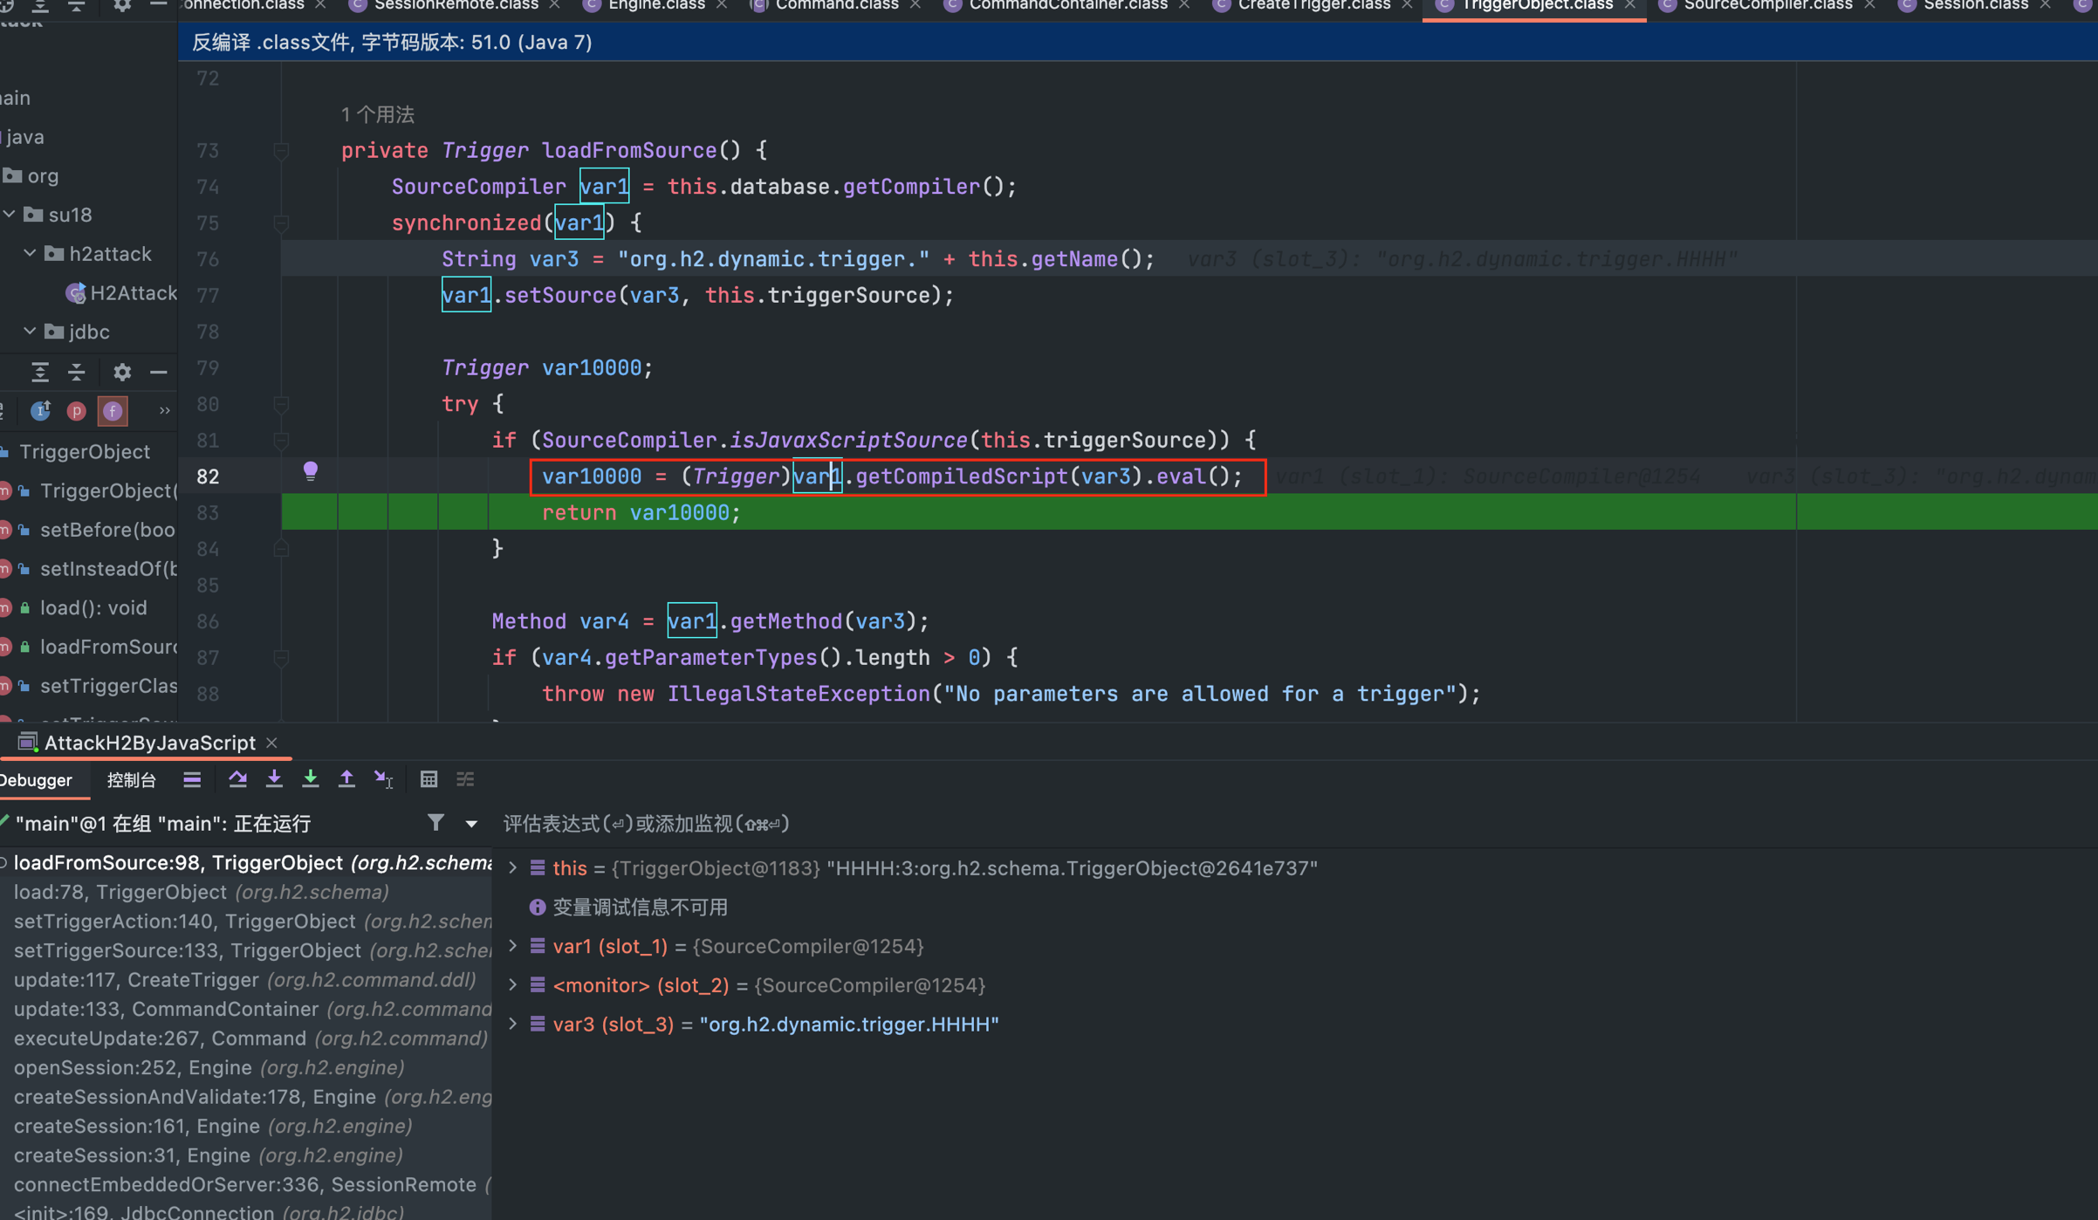
Task: Click the frames filter funnel icon
Action: click(435, 822)
